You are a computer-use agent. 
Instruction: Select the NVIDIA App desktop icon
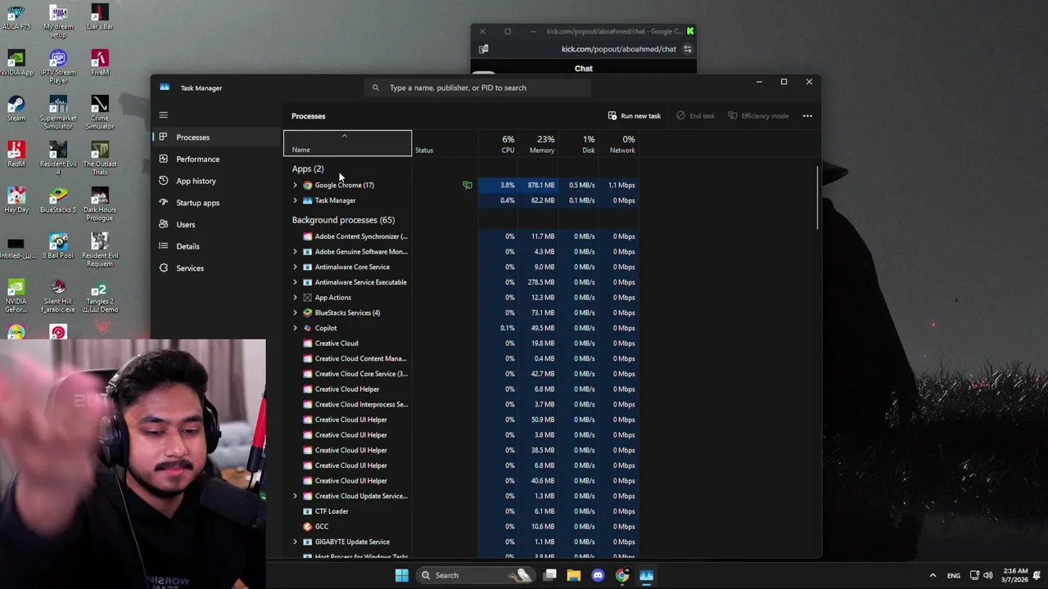(x=16, y=63)
